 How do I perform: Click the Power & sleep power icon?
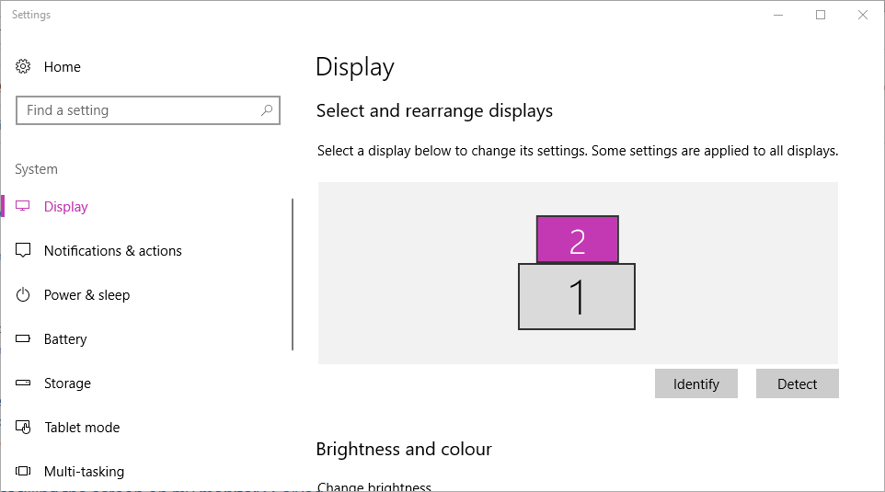[x=24, y=294]
